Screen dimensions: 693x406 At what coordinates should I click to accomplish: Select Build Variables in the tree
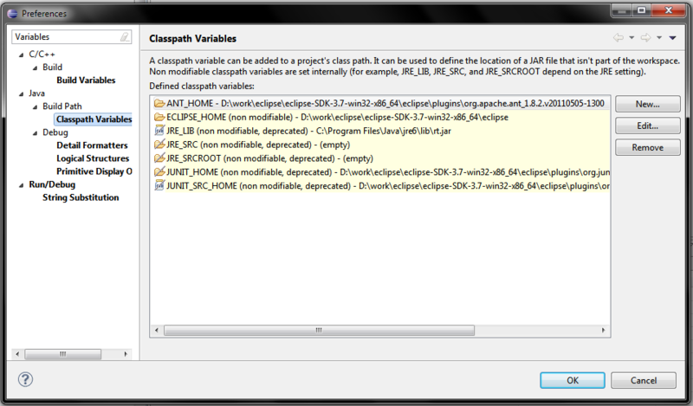click(86, 80)
